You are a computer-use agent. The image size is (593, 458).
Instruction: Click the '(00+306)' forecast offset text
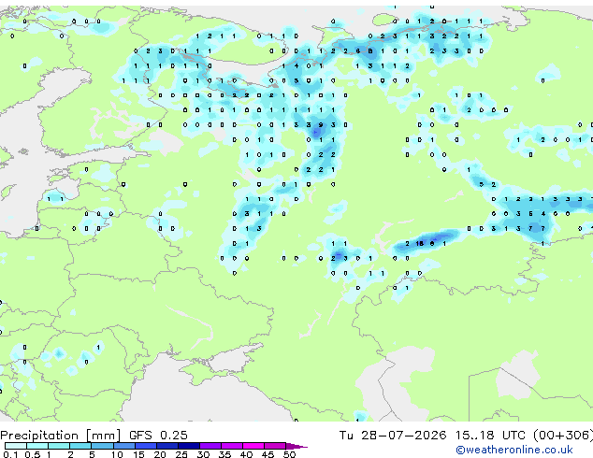563,436
